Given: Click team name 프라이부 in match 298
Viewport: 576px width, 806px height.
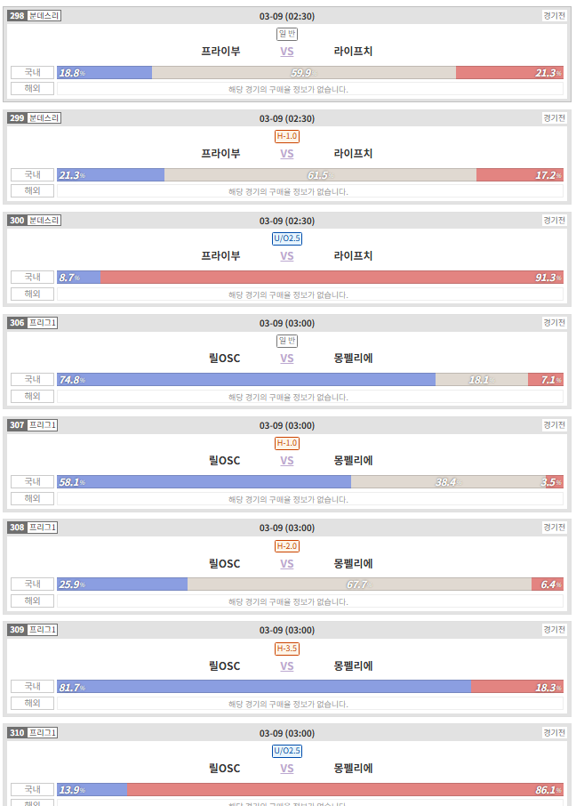Looking at the screenshot, I should [220, 52].
